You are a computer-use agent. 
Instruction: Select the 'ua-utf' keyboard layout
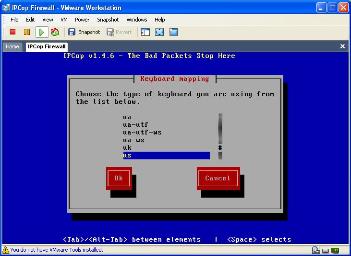pos(166,125)
